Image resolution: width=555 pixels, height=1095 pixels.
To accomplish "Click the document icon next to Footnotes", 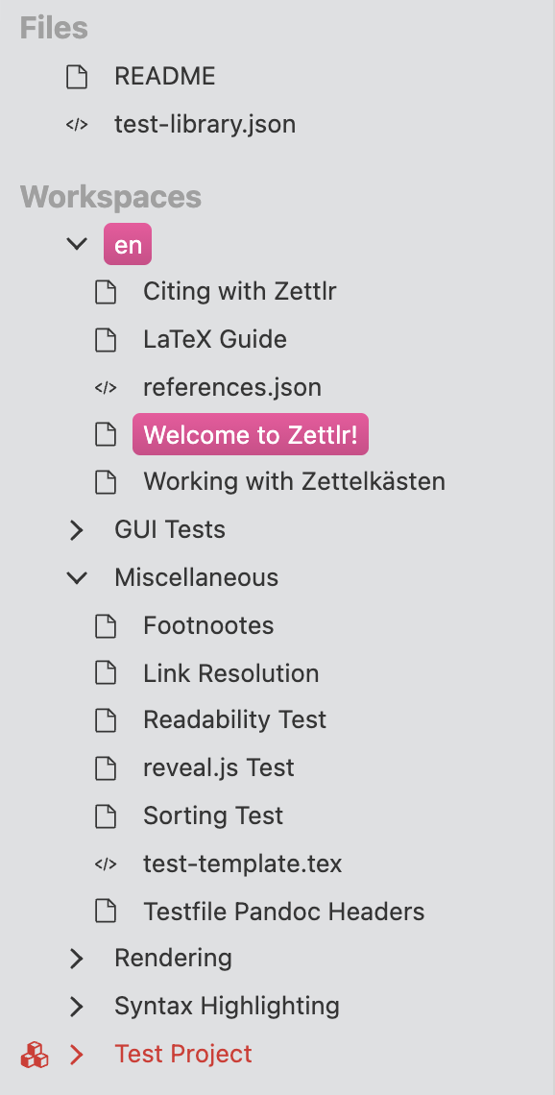I will point(106,625).
